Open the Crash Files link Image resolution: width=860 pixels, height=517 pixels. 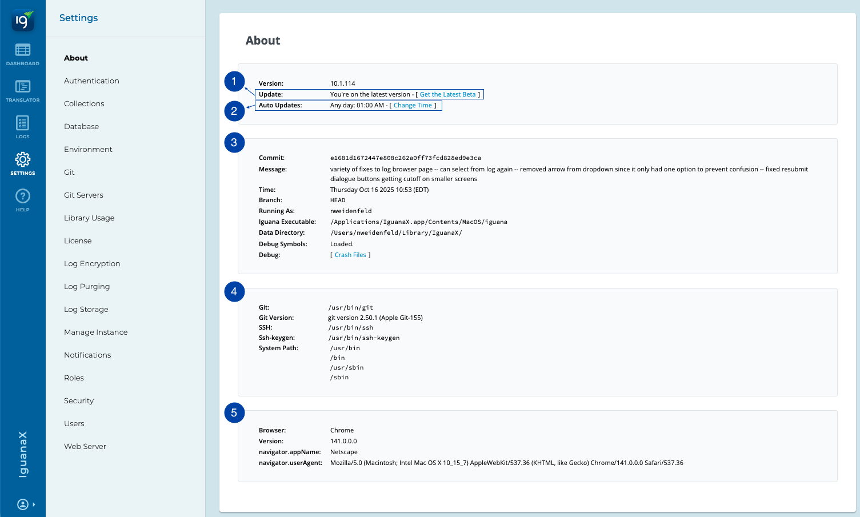(350, 255)
